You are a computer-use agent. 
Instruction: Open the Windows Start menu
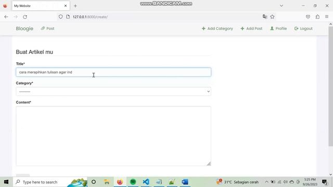coord(6,182)
